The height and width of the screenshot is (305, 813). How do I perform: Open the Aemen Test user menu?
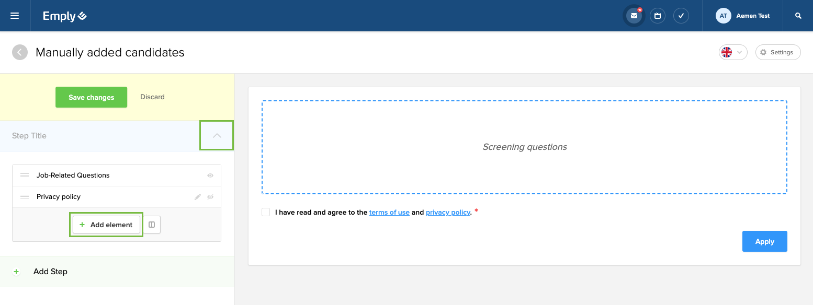point(743,16)
